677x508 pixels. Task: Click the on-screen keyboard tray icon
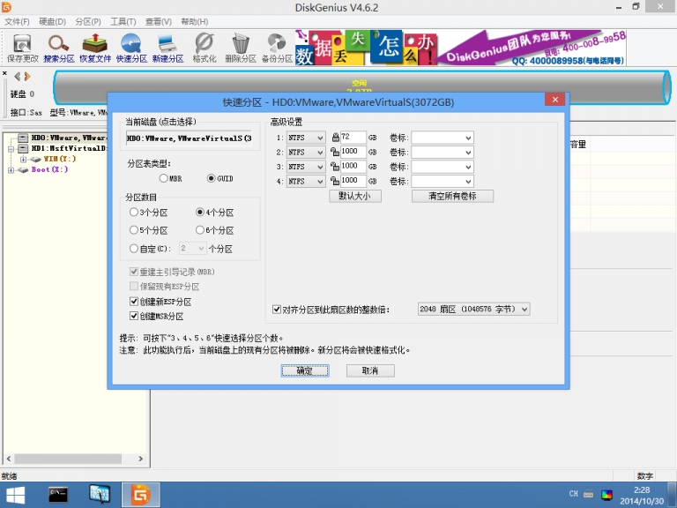click(x=588, y=494)
